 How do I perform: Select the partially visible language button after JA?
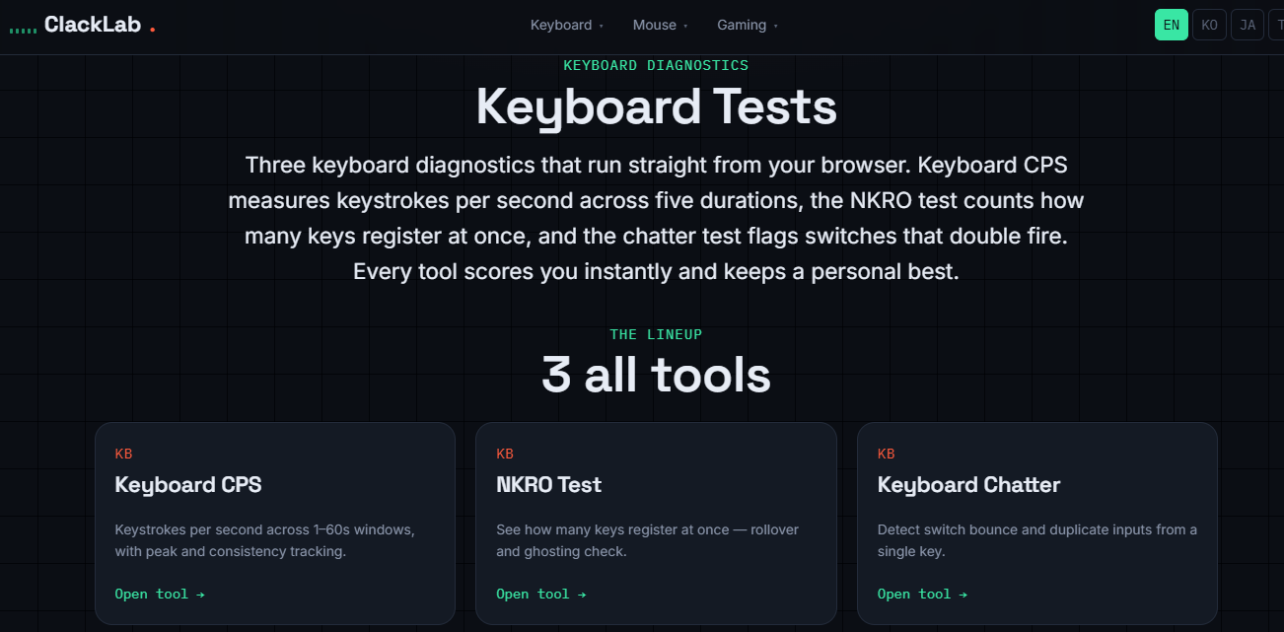pyautogui.click(x=1276, y=25)
